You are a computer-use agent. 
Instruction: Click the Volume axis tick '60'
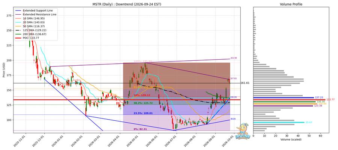(x=321, y=136)
